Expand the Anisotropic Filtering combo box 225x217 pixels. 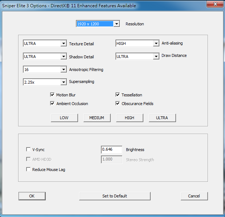pyautogui.click(x=45, y=69)
